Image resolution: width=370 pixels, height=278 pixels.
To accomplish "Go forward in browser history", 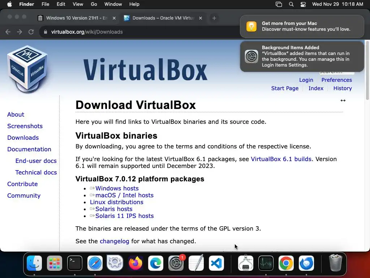I will pyautogui.click(x=20, y=32).
